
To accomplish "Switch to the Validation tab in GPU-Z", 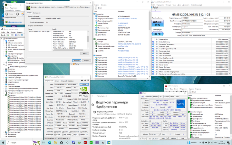I will pos(71,81).
